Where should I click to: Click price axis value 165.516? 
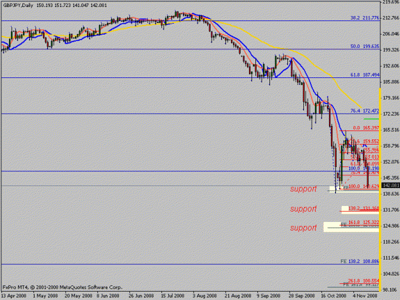(391, 130)
